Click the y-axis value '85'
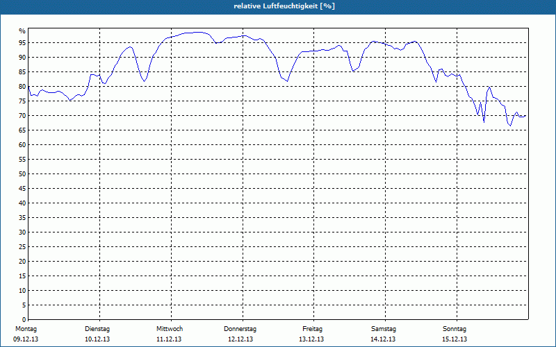Screen dimensions: 556x347 click(x=22, y=72)
